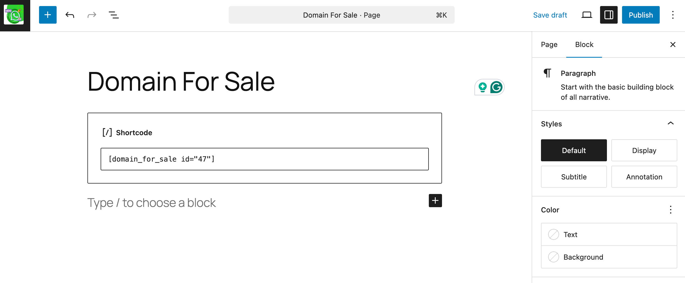Switch to the Block tab
The image size is (685, 283).
point(584,45)
